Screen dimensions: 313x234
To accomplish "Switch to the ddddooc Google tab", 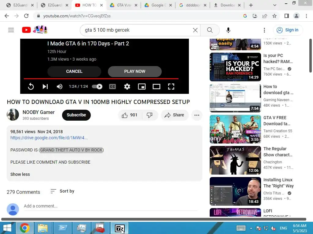I will click(x=193, y=5).
